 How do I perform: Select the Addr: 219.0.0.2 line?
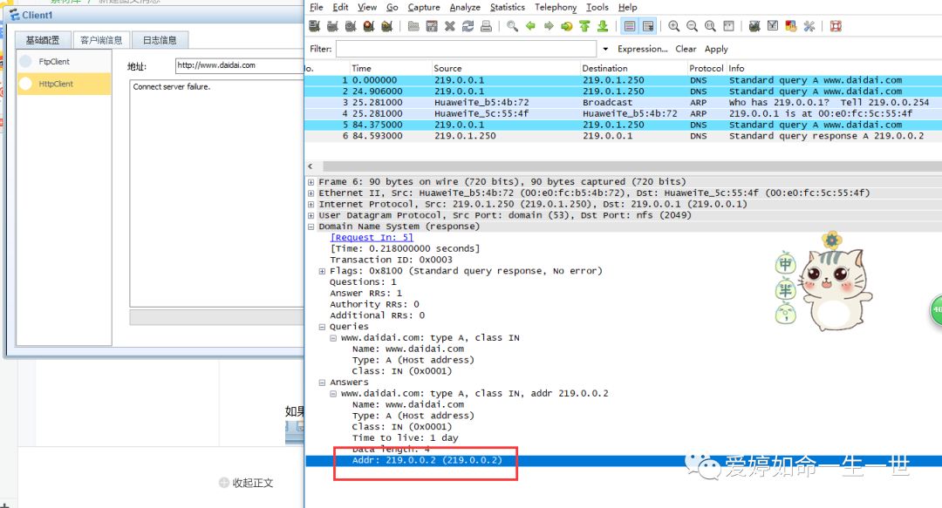tap(624, 461)
